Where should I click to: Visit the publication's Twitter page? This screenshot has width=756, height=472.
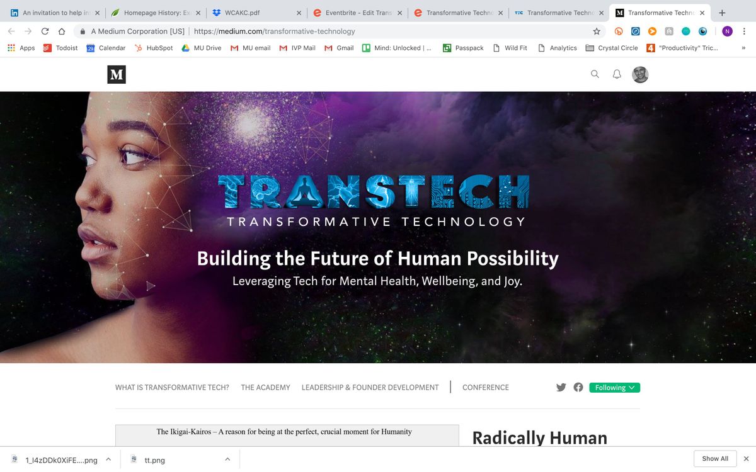(561, 388)
